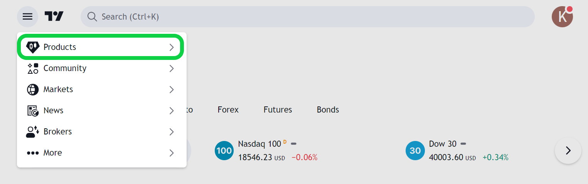Expand the News submenu arrow

tap(172, 111)
